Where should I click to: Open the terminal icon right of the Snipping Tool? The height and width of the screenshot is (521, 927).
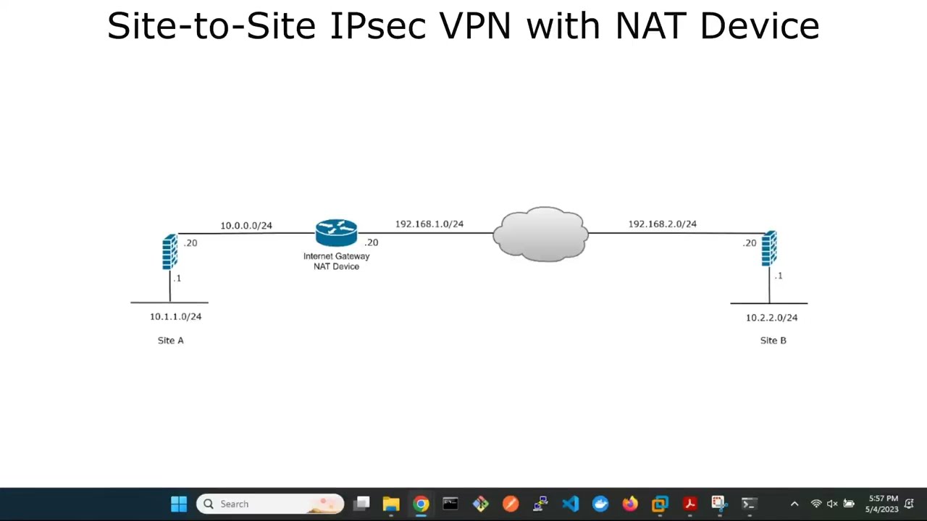[x=749, y=504]
